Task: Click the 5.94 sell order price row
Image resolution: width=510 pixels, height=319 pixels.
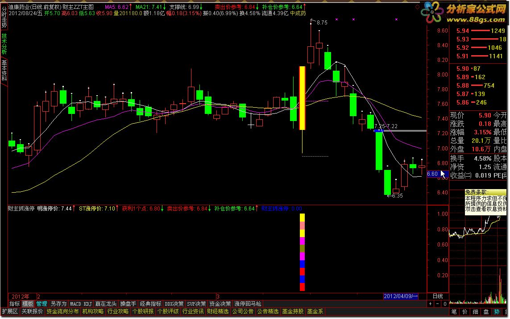Action: coord(481,31)
